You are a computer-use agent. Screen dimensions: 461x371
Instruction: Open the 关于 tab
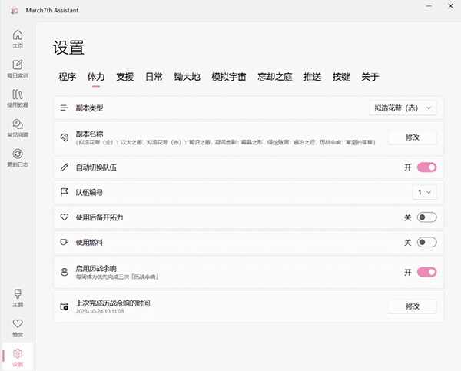370,77
